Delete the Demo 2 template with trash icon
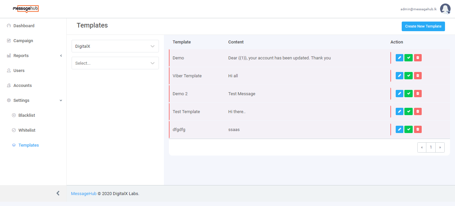 pos(418,94)
